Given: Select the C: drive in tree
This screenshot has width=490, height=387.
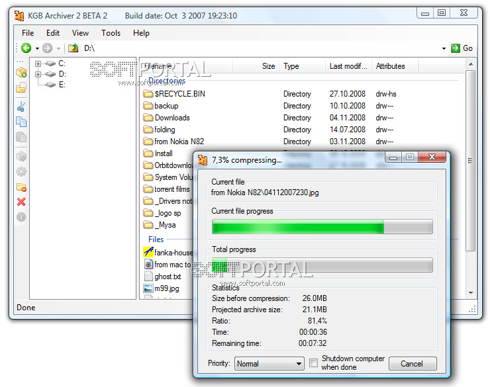Looking at the screenshot, I should click(x=62, y=64).
